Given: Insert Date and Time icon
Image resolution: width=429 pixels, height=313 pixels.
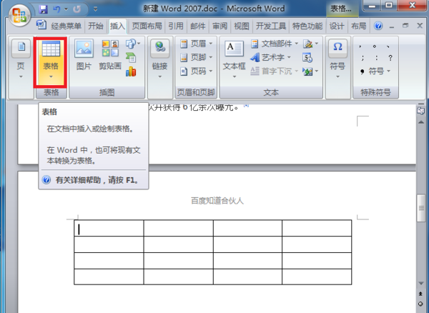Looking at the screenshot, I should (307, 57).
